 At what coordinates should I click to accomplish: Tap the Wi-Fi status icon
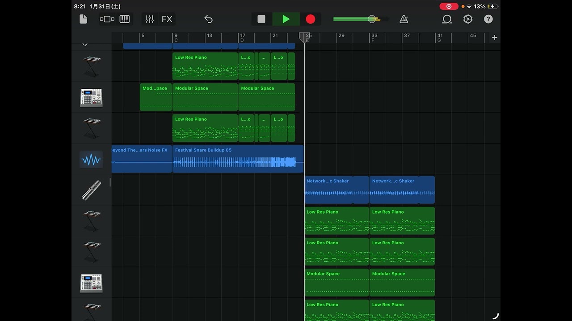(469, 6)
